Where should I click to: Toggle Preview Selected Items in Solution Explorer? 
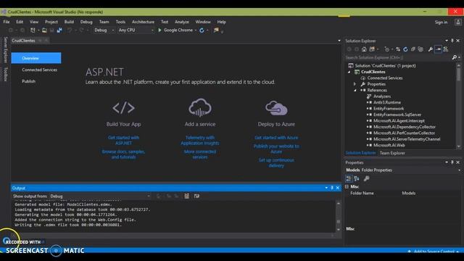coord(438,49)
